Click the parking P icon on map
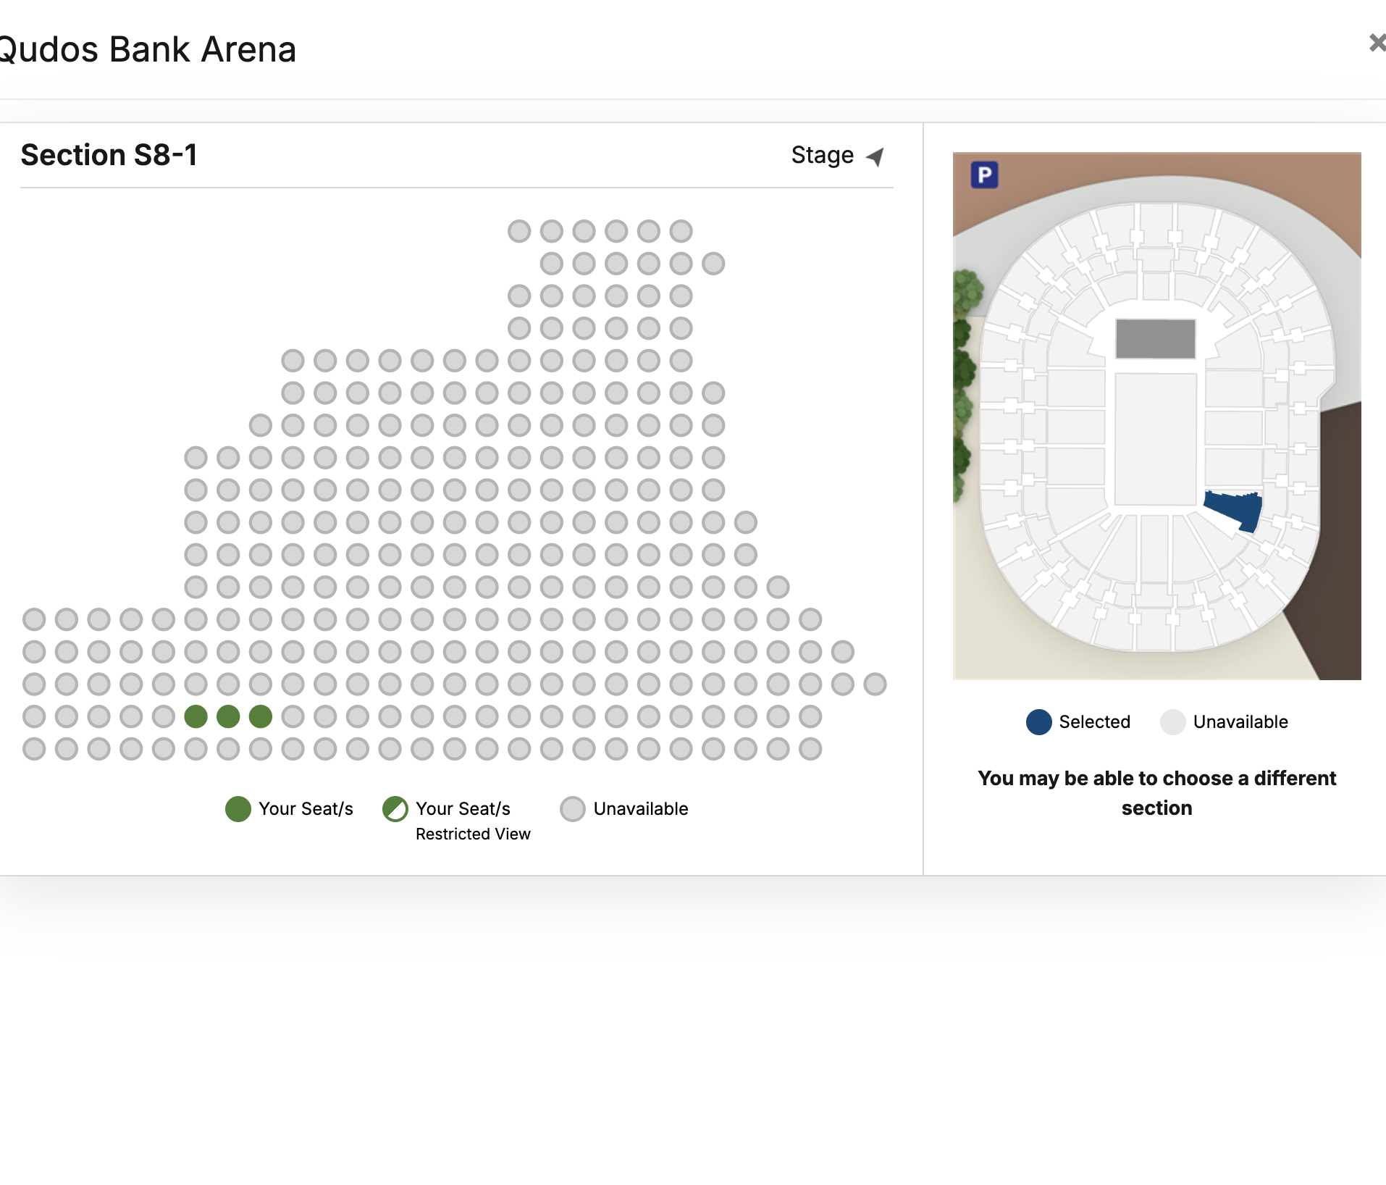Screen dimensions: 1386x1185 (984, 175)
